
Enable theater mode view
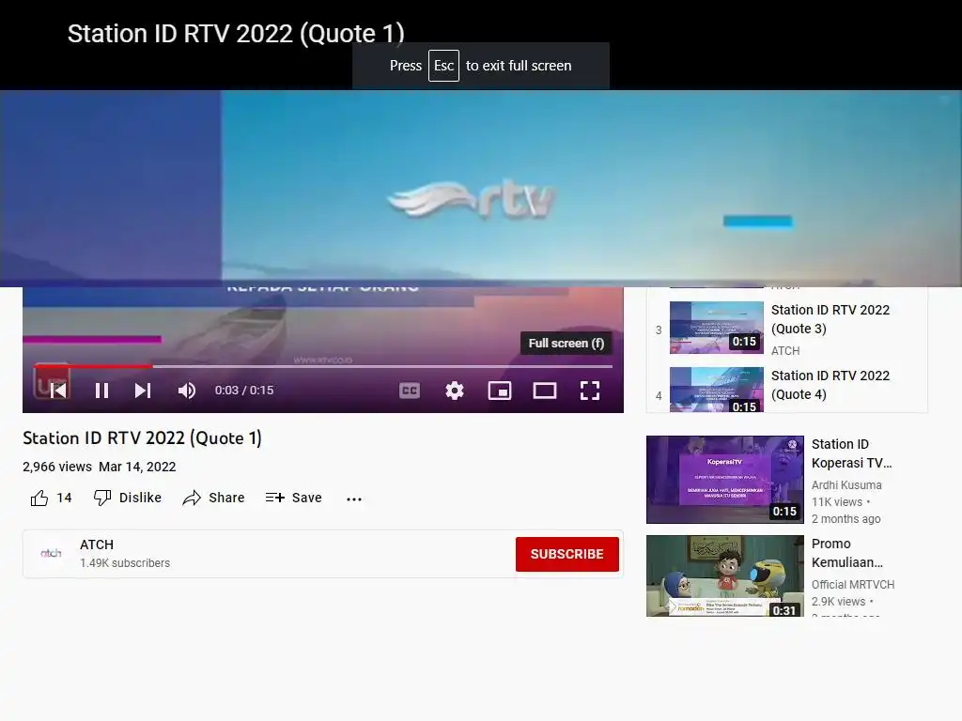[545, 391]
